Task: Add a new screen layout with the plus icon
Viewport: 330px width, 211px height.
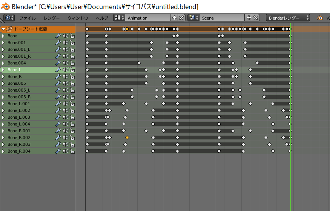Action: point(175,18)
